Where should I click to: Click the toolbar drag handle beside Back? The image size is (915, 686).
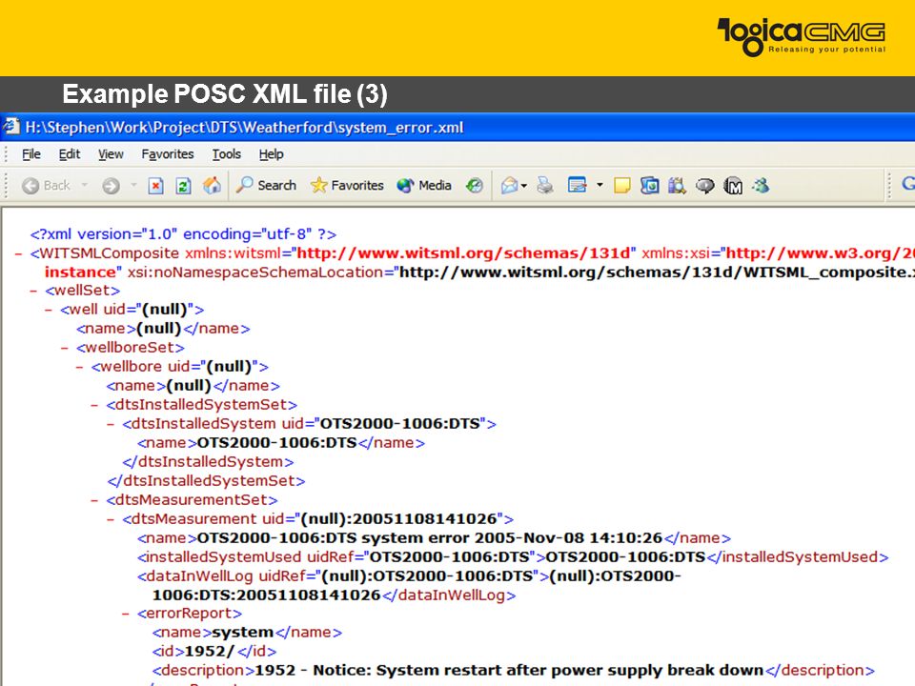click(7, 186)
